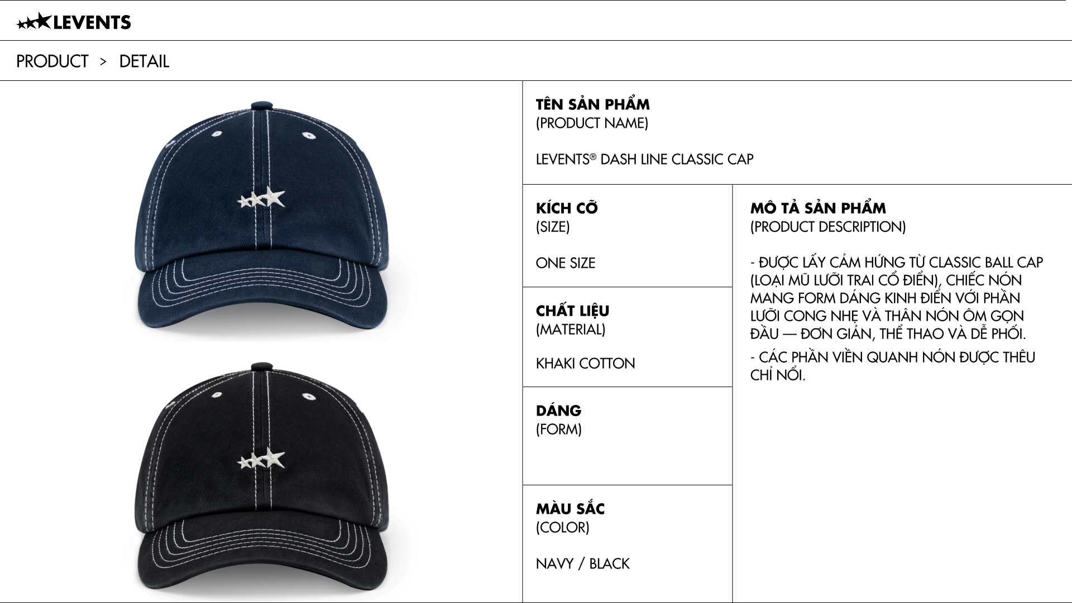Screen dimensions: 1072x603
Task: View the black cap image
Action: 261,480
